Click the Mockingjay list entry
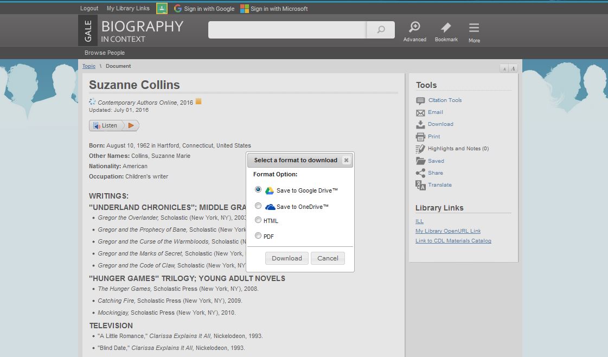Image resolution: width=608 pixels, height=357 pixels. coord(167,313)
